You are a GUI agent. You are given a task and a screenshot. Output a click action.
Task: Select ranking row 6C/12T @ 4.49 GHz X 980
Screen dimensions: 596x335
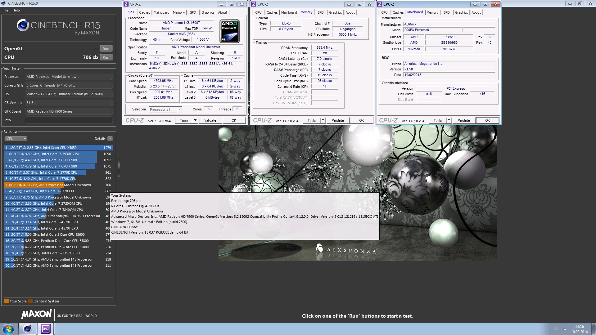(58, 160)
